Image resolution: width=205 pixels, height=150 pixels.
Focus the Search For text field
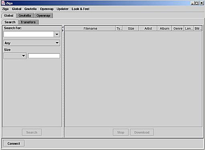28,34
